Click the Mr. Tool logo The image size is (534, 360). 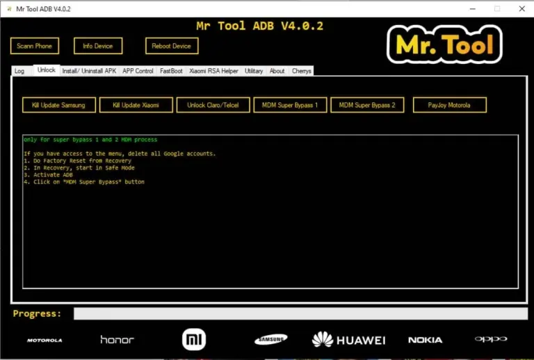(x=444, y=44)
